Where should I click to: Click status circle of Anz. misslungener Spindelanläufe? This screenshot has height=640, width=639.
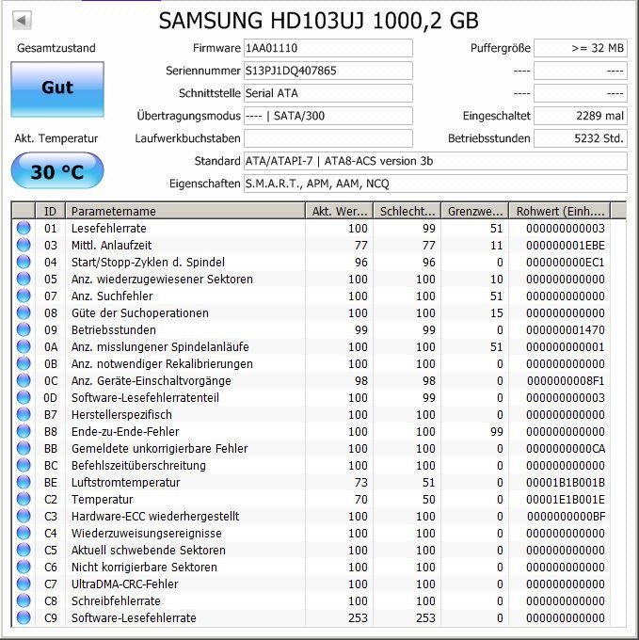[24, 346]
